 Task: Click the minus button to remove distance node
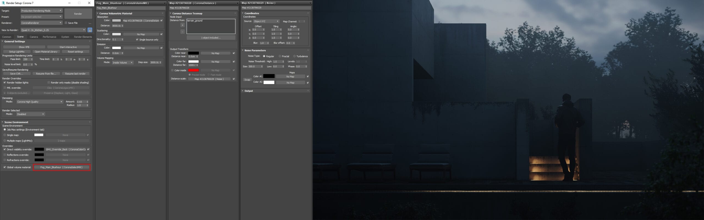point(182,32)
